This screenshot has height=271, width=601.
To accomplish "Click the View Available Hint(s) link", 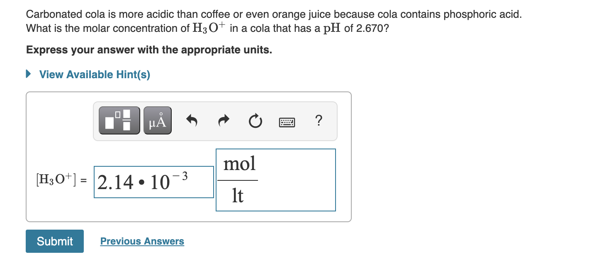I will point(94,74).
